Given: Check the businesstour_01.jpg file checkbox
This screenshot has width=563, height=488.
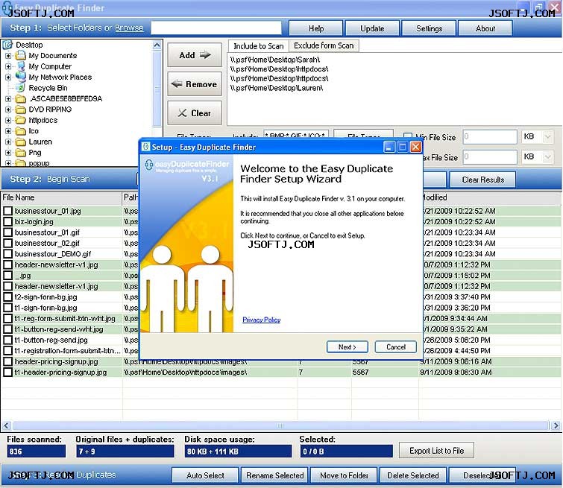Looking at the screenshot, I should 7,211.
